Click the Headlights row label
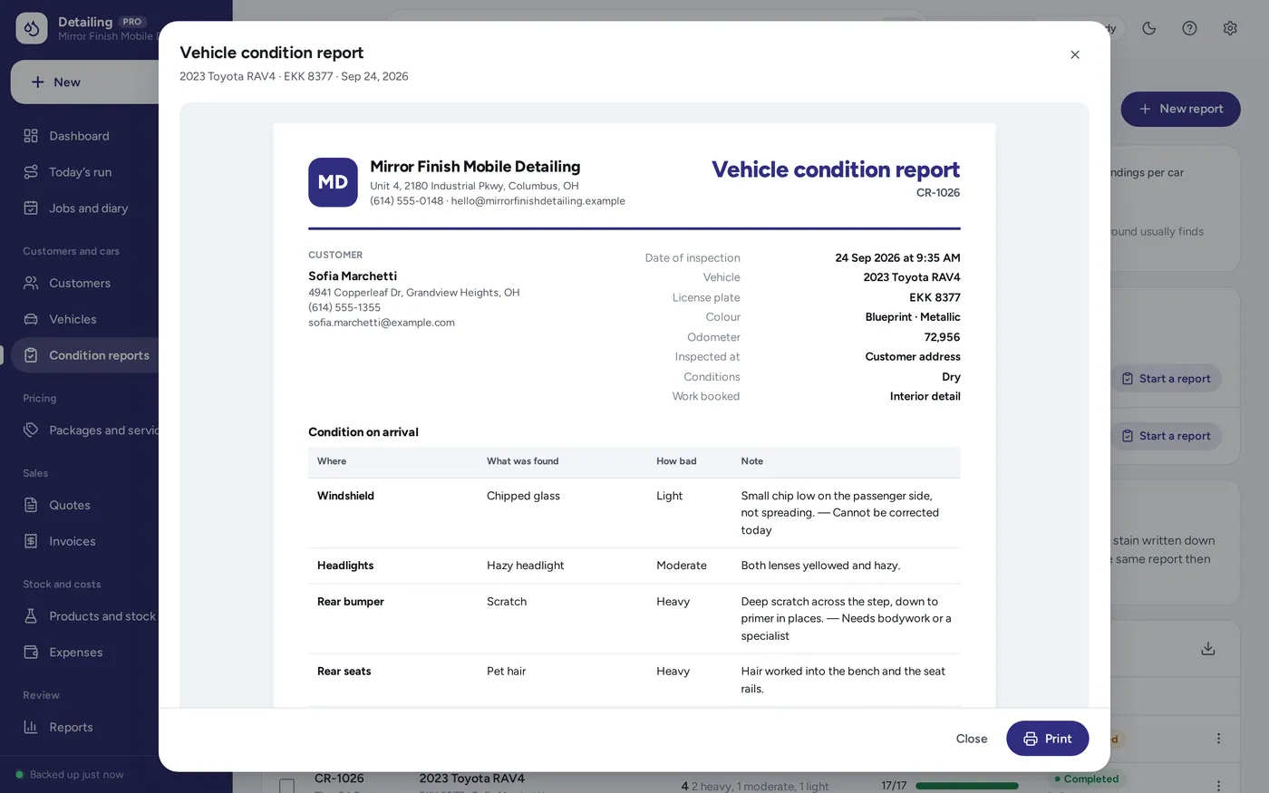Image resolution: width=1269 pixels, height=793 pixels. tap(345, 566)
